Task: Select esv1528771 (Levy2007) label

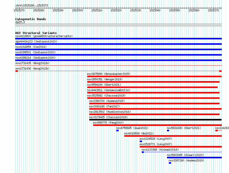Action: point(156,144)
